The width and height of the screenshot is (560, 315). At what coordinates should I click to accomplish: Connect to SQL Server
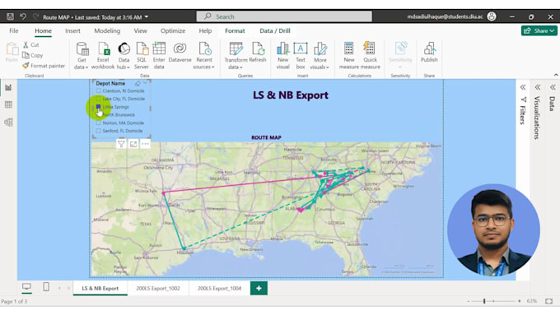[142, 56]
